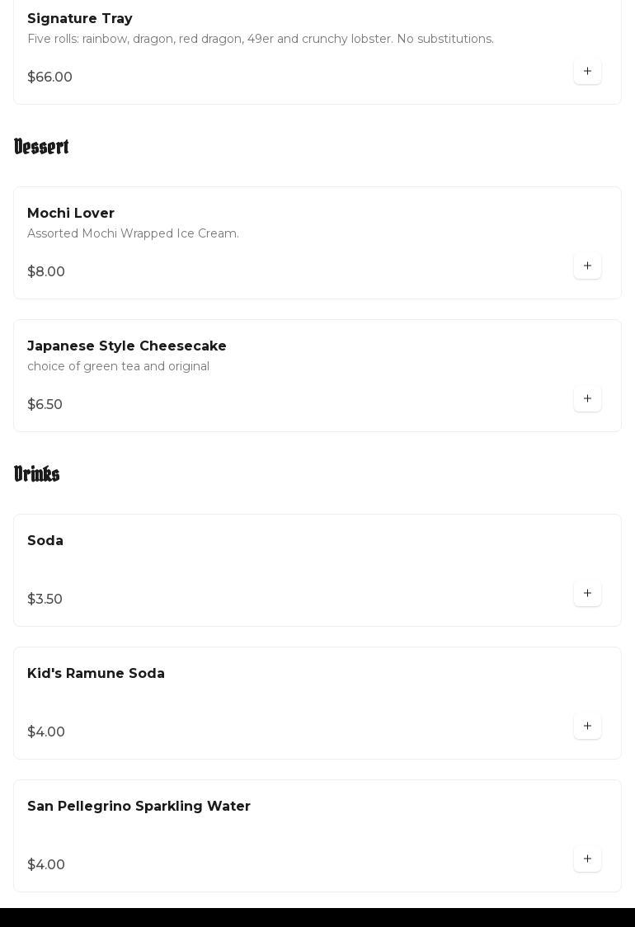Click the $6.50 cheesecake price
635x927 pixels.
pyautogui.click(x=45, y=405)
